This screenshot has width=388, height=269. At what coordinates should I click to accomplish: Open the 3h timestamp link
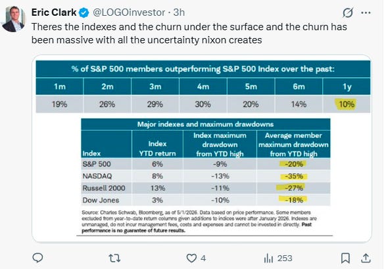(x=179, y=12)
